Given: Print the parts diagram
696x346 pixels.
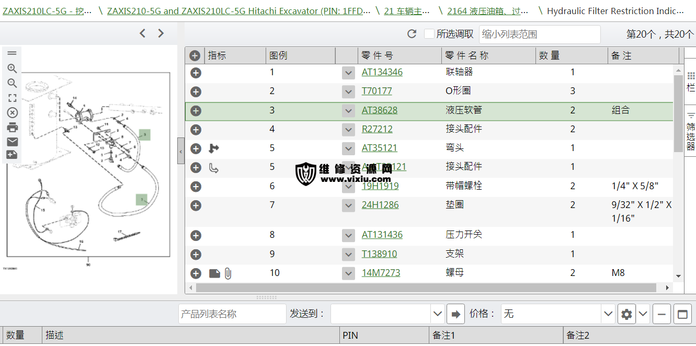Looking at the screenshot, I should coord(12,127).
